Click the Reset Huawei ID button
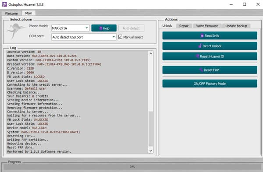 [x=210, y=56]
